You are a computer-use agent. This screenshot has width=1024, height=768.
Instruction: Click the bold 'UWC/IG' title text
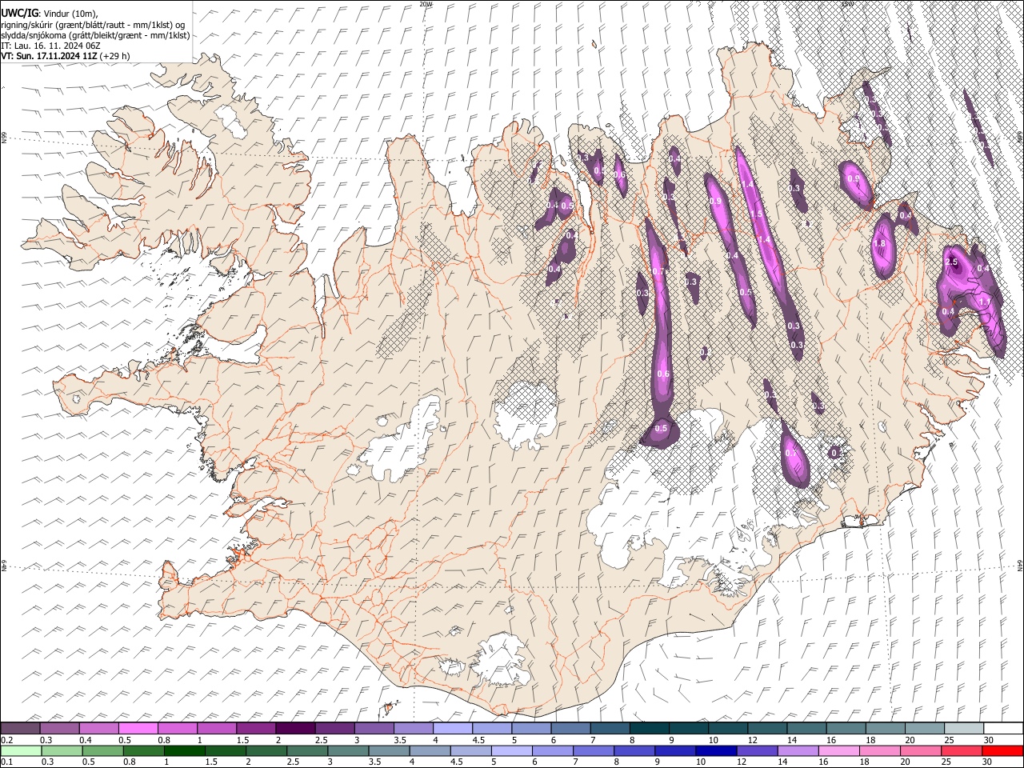point(18,13)
